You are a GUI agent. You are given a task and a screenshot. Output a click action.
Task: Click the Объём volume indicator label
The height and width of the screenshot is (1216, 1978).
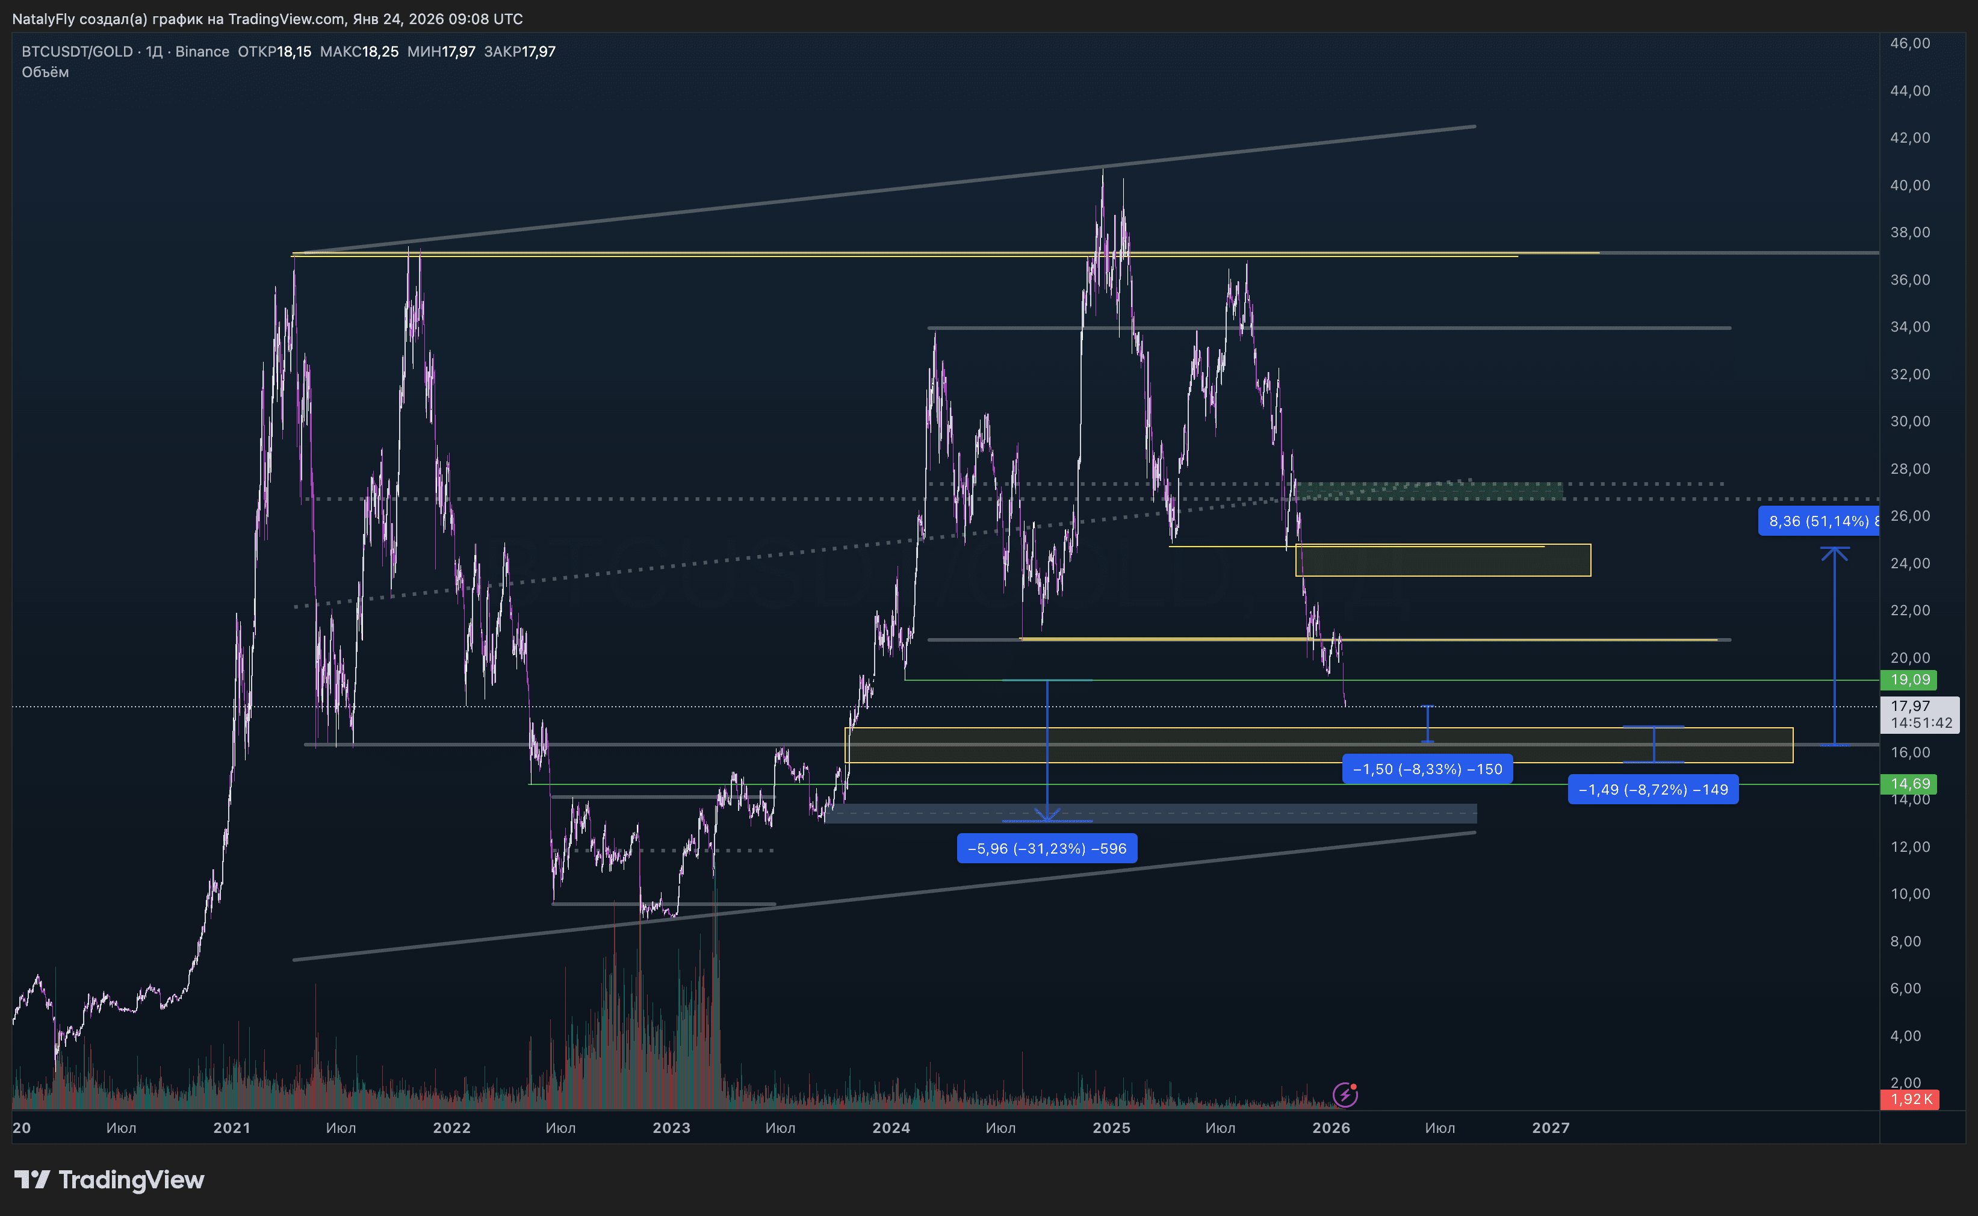(x=45, y=72)
